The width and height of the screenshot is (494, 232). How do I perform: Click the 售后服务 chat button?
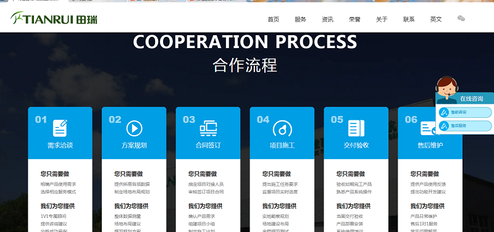465,126
